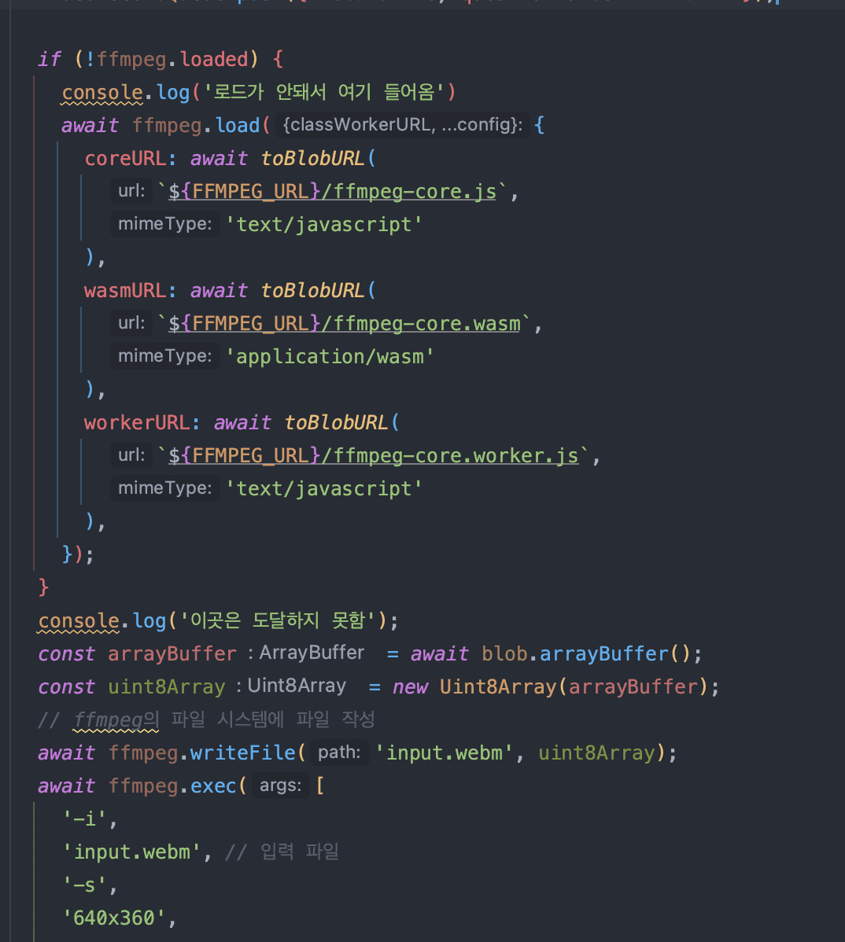Viewport: 845px width, 942px height.
Task: Click the ffmpeg.exec method name
Action: point(213,786)
